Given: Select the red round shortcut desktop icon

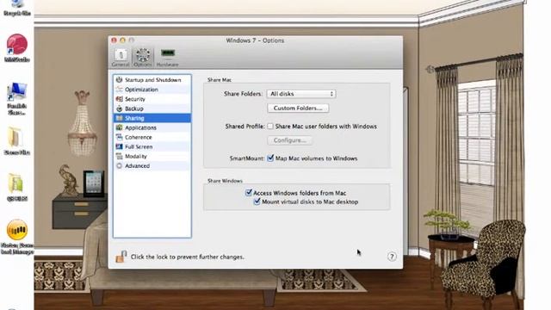Looking at the screenshot, I should 17,47.
